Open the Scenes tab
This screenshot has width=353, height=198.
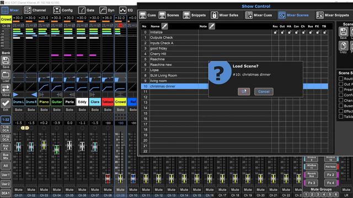tap(169, 15)
